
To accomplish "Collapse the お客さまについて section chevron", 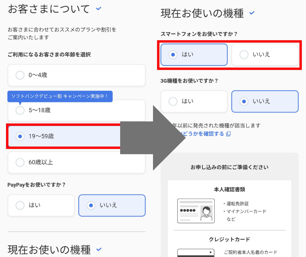I will 98,9.
